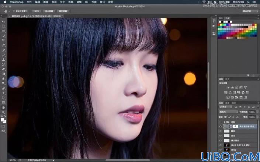Select the Pen tool

[x=3, y=88]
